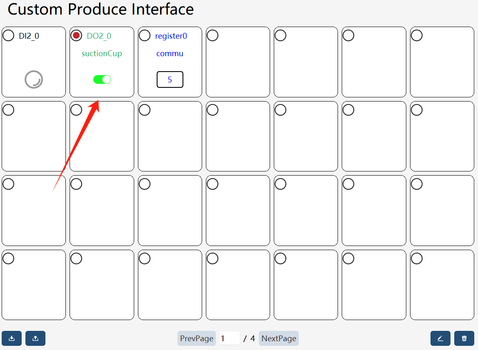This screenshot has width=478, height=350.
Task: Select radio button of last top-row cell
Action: 417,36
